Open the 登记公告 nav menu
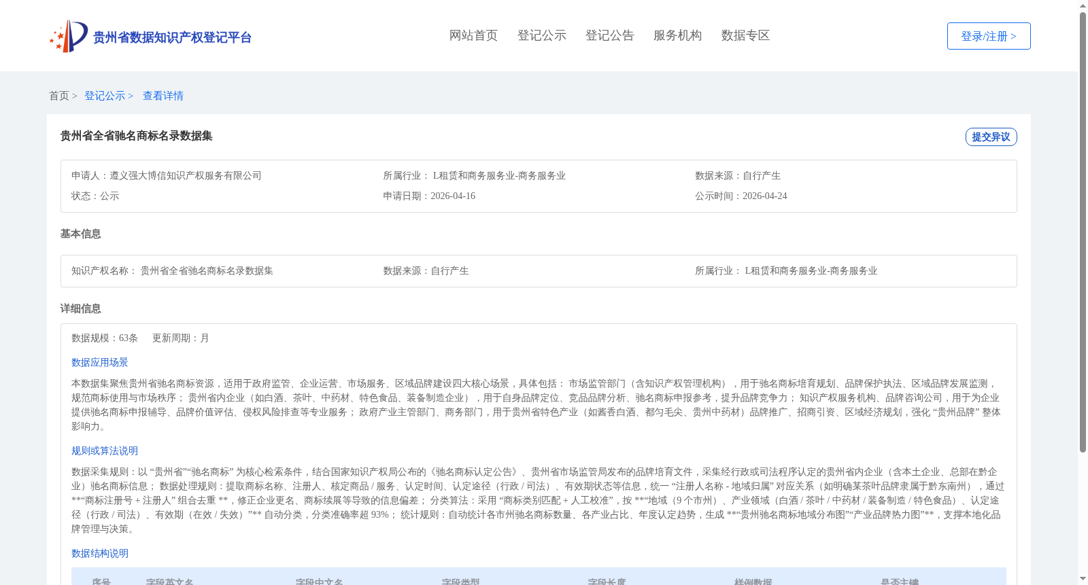Screen dimensions: 1088x585 point(609,35)
